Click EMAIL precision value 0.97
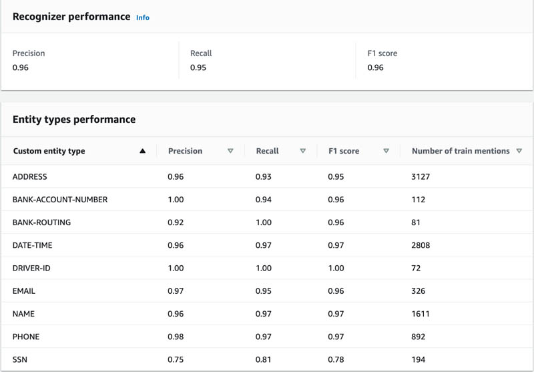 tap(176, 291)
